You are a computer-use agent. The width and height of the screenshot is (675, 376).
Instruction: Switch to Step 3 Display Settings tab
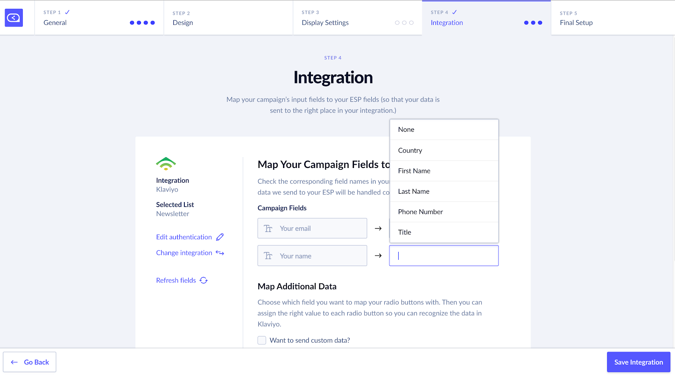[x=357, y=18]
